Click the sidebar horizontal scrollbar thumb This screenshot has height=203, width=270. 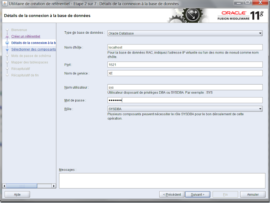pos(22,186)
